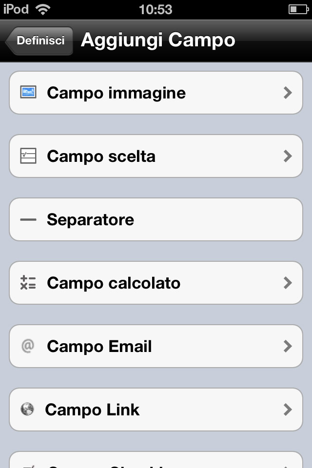Tap the partially visible bottom field row
This screenshot has height=468, width=312.
pos(156,460)
